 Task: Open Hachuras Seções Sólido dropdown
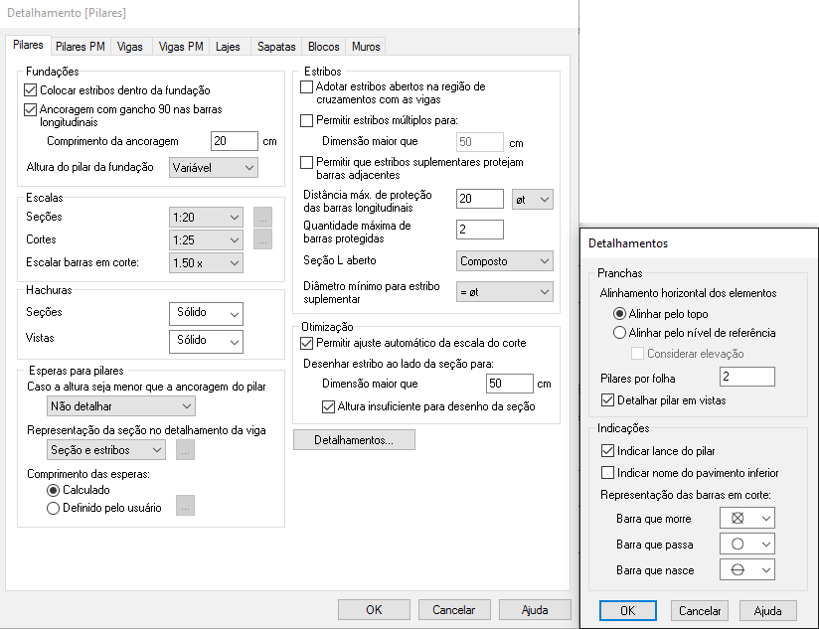click(206, 314)
